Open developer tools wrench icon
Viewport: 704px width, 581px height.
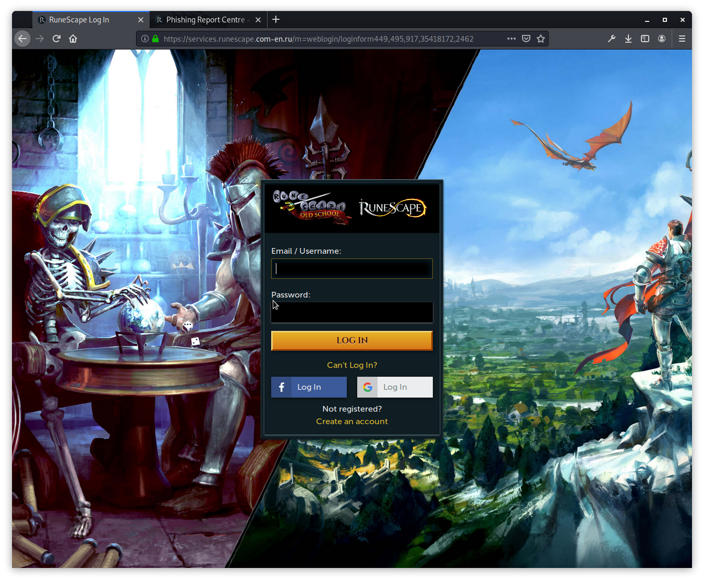612,39
